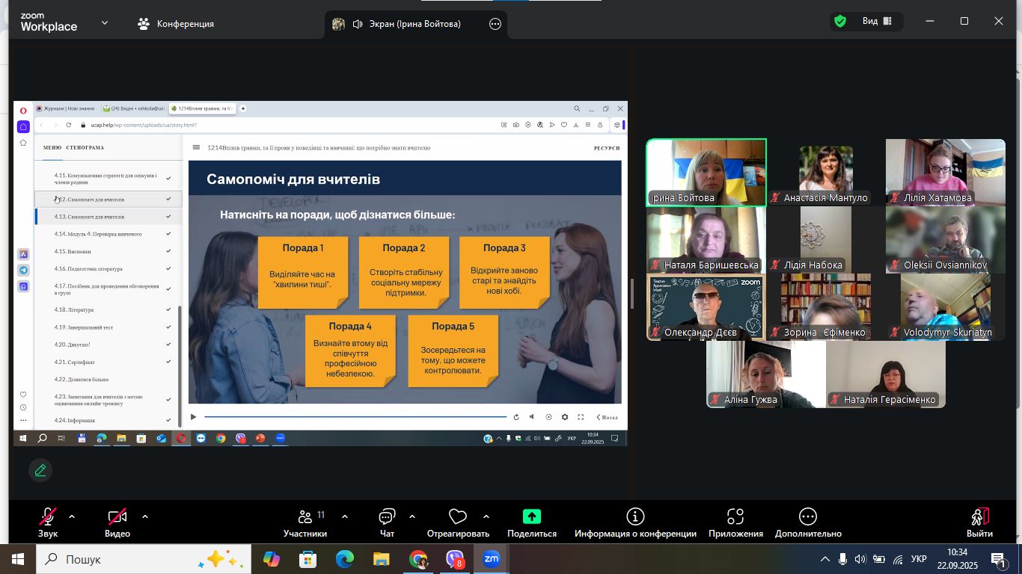Image resolution: width=1022 pixels, height=574 pixels.
Task: Open the More options menu
Action: 807,522
